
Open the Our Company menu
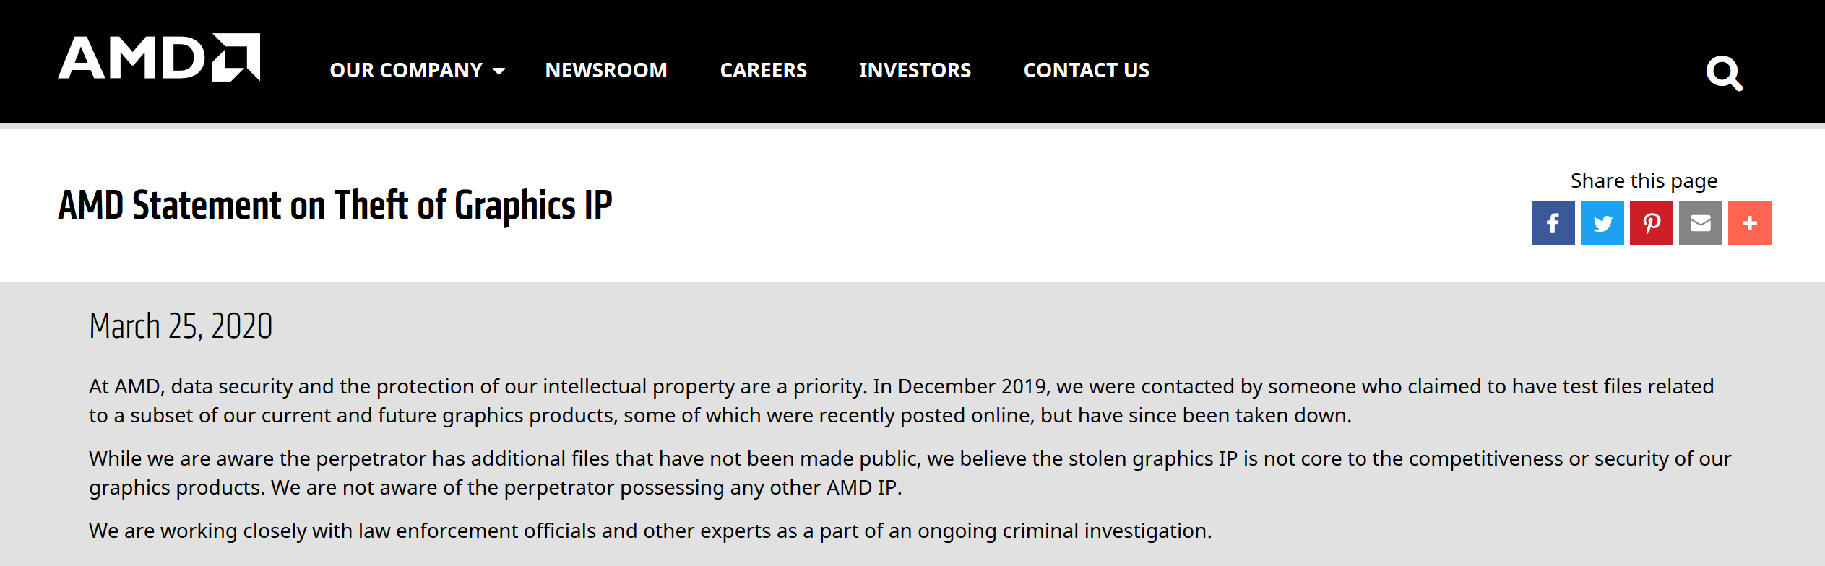coord(406,70)
